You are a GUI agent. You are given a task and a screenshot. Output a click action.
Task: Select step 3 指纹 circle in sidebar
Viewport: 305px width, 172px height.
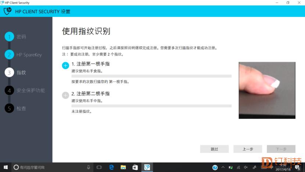pos(9,73)
